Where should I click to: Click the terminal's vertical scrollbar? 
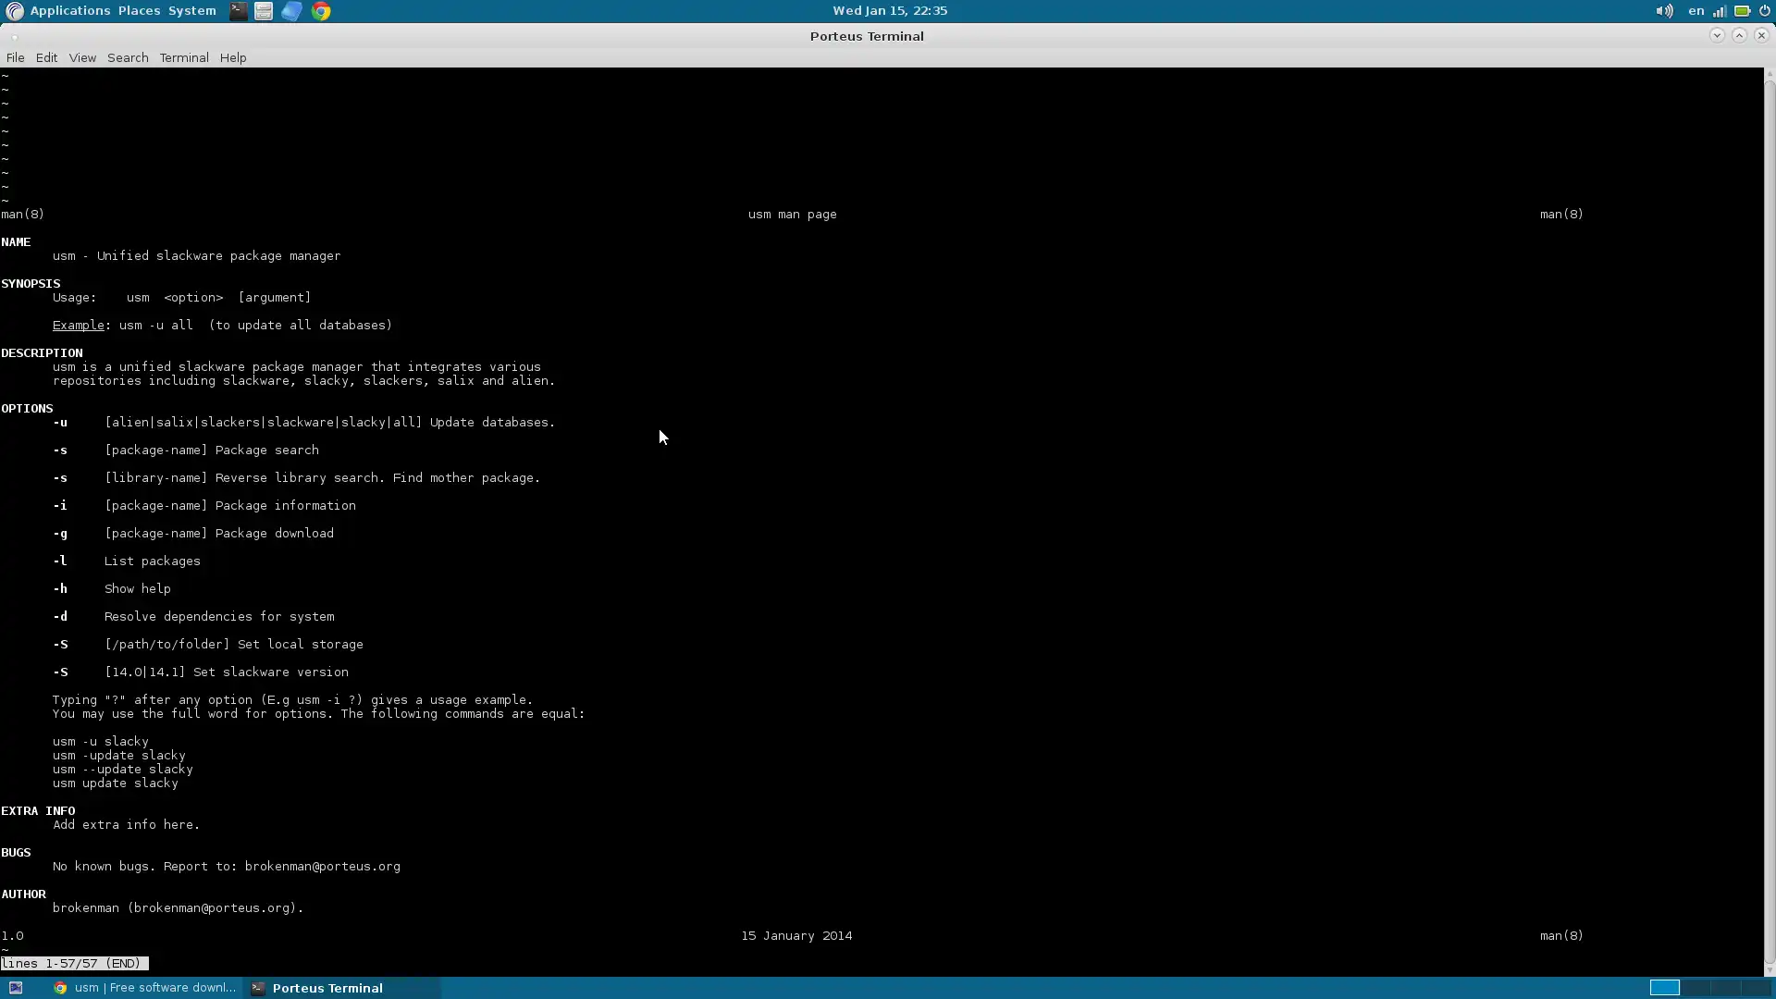[x=1769, y=518]
